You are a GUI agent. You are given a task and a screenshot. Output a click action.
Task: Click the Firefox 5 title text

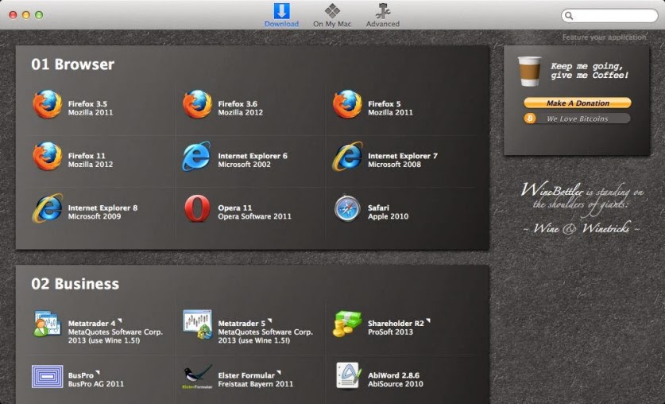[385, 104]
